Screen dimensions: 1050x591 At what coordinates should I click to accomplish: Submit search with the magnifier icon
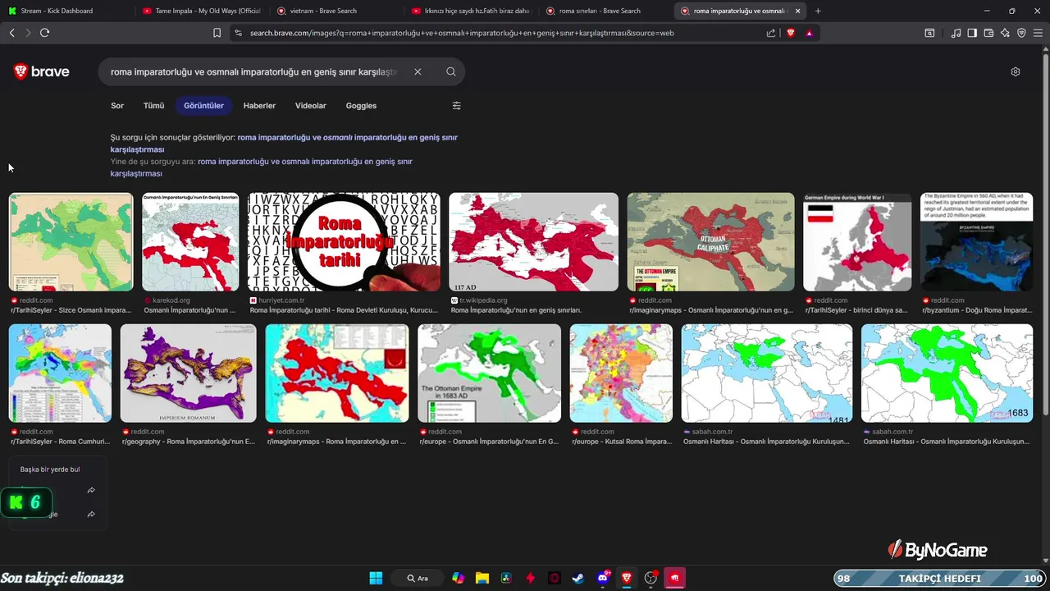coord(451,71)
